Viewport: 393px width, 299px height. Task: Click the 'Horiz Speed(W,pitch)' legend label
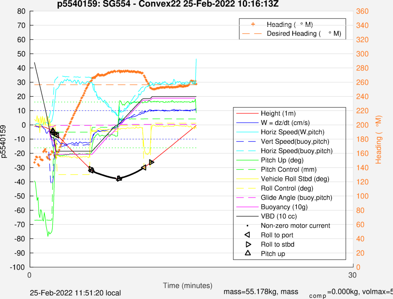coord(292,132)
